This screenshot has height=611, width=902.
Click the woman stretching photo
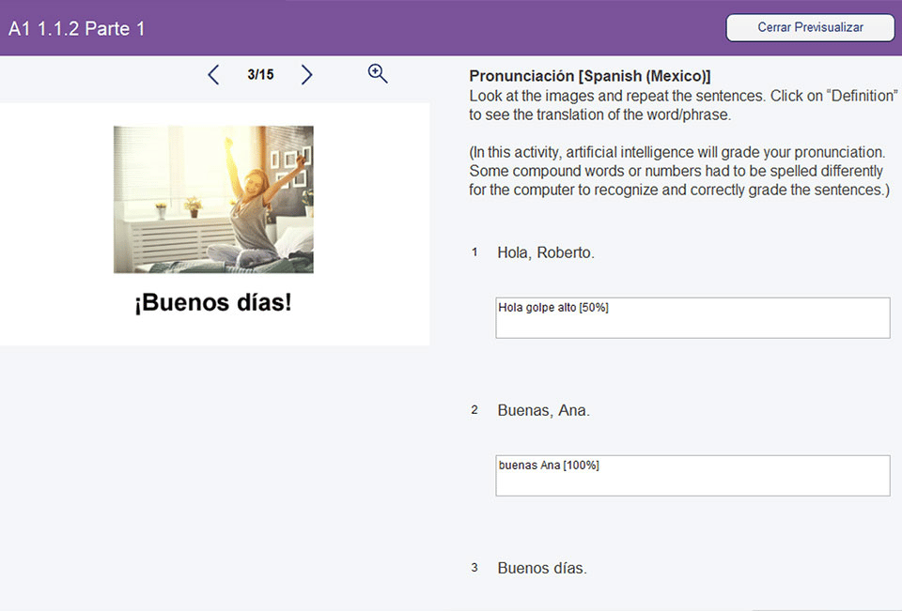213,198
